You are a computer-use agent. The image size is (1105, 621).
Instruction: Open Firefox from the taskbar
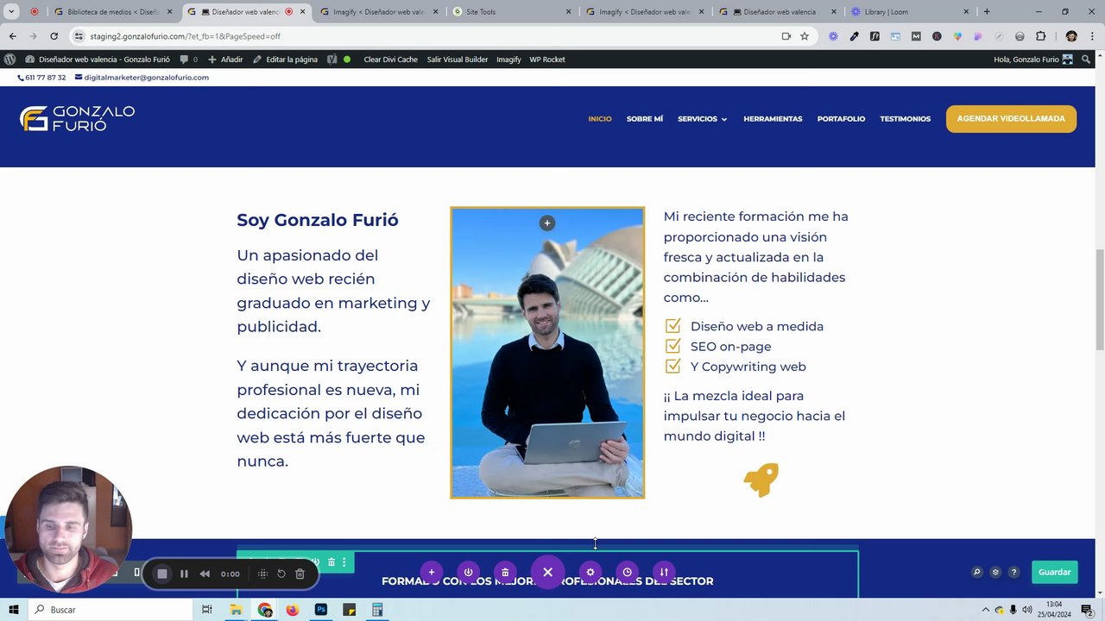(x=293, y=610)
